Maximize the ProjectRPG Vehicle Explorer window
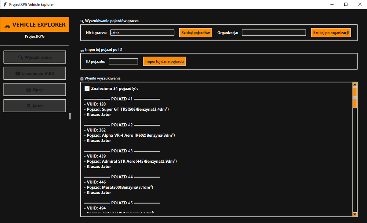The image size is (367, 223). (346, 4)
